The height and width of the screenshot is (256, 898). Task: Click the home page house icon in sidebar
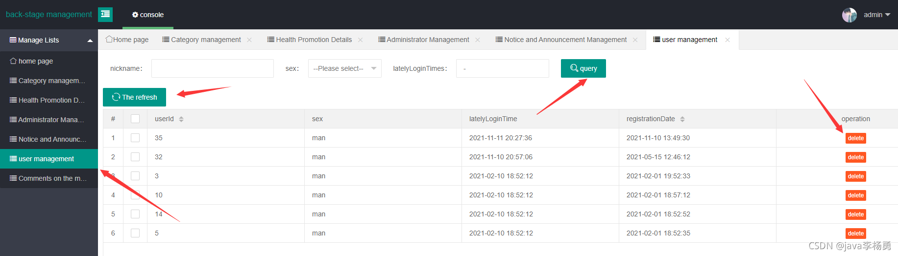13,61
